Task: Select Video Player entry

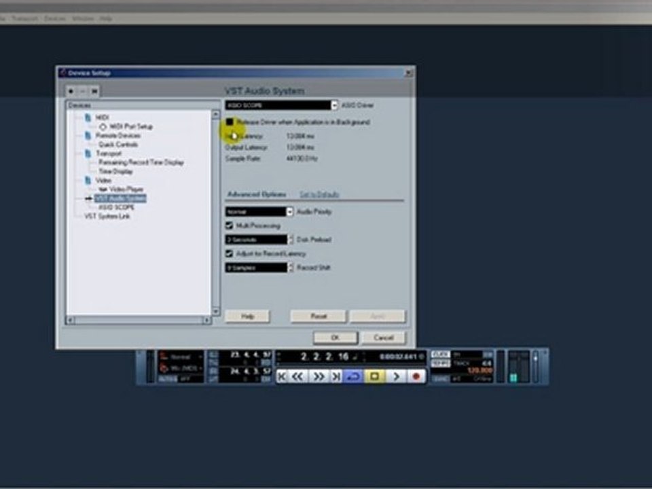Action: tap(126, 189)
